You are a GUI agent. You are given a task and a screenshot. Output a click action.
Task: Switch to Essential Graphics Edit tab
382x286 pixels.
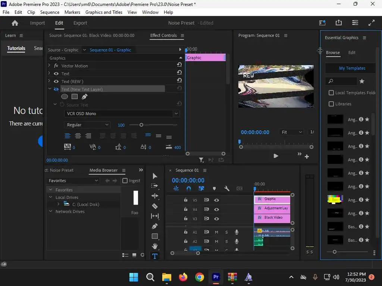pos(351,53)
